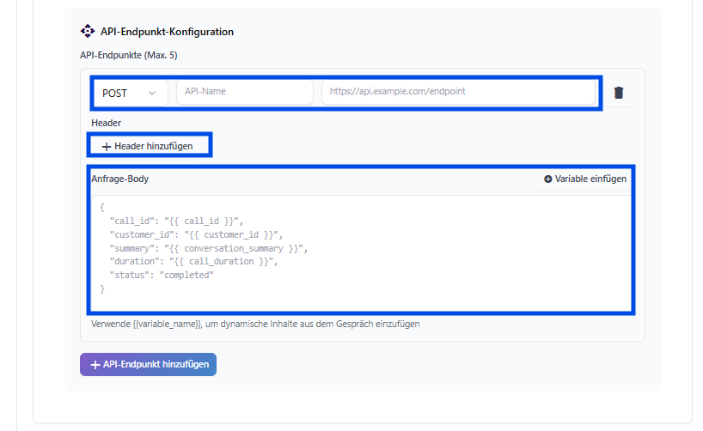Click the plus circle icon on Variable einfügen
The image size is (703, 431).
pyautogui.click(x=548, y=179)
